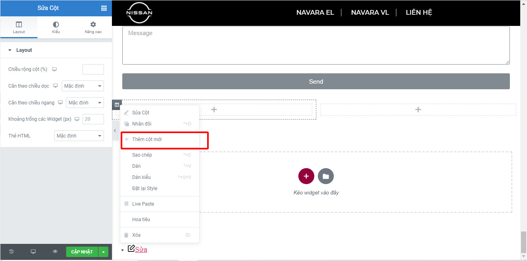527x261 pixels.
Task: Click plus icon in the right empty column
Action: (418, 110)
